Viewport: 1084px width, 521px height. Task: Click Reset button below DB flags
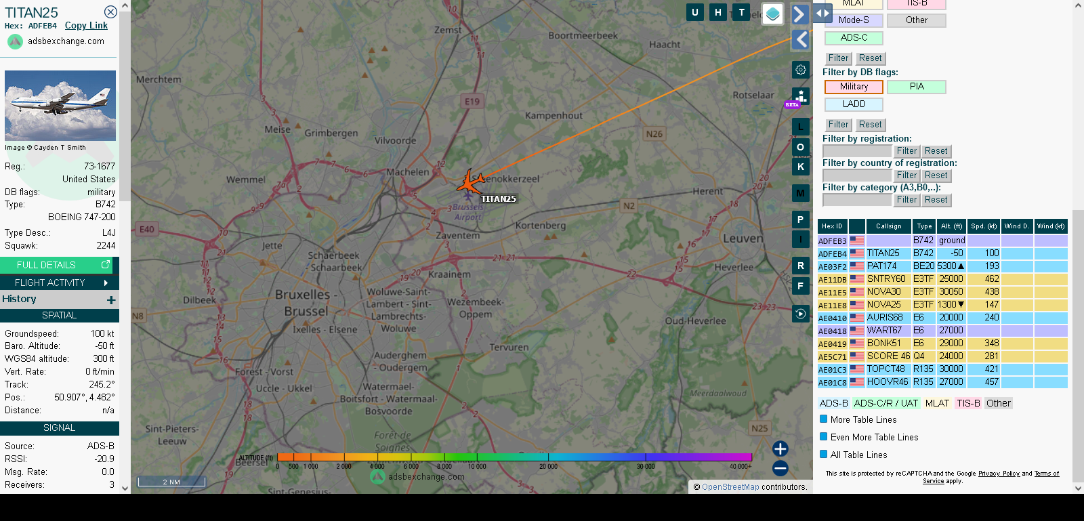point(870,125)
